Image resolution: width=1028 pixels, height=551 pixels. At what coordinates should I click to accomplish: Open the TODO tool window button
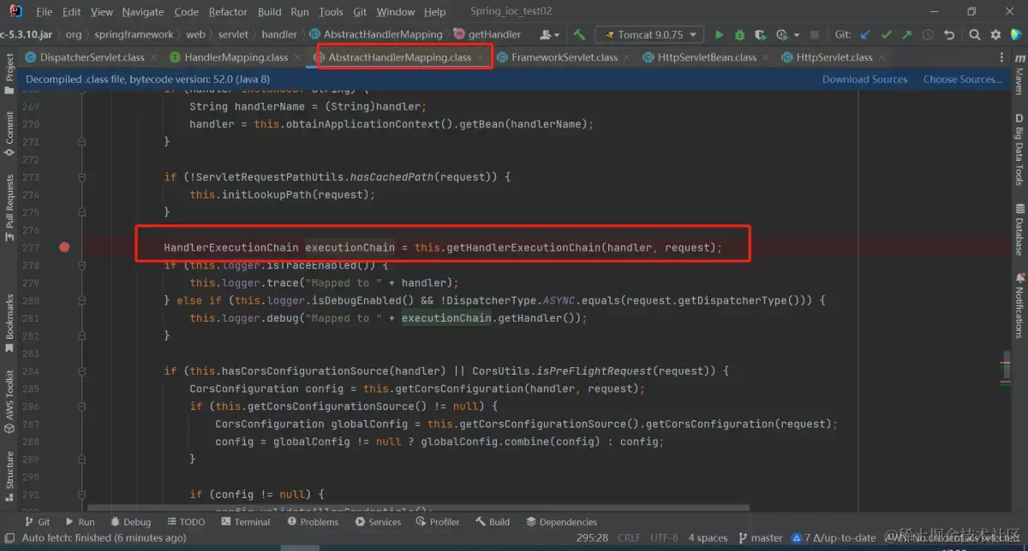click(x=185, y=522)
